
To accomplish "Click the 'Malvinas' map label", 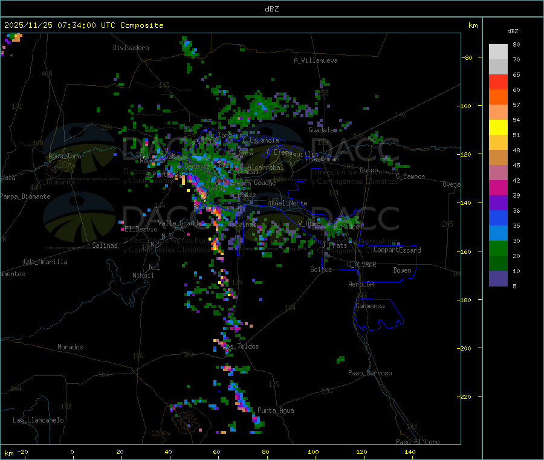I will point(242,224).
